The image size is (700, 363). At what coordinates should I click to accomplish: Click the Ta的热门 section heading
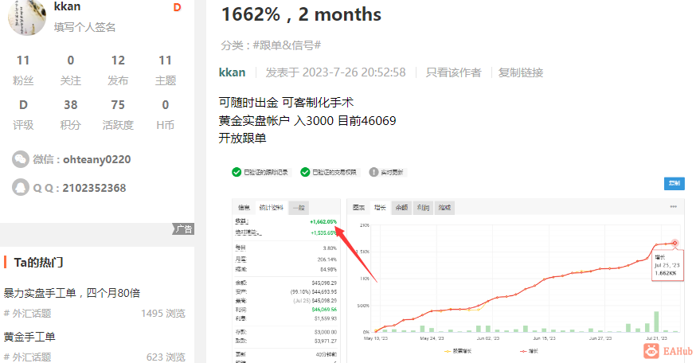click(x=38, y=262)
